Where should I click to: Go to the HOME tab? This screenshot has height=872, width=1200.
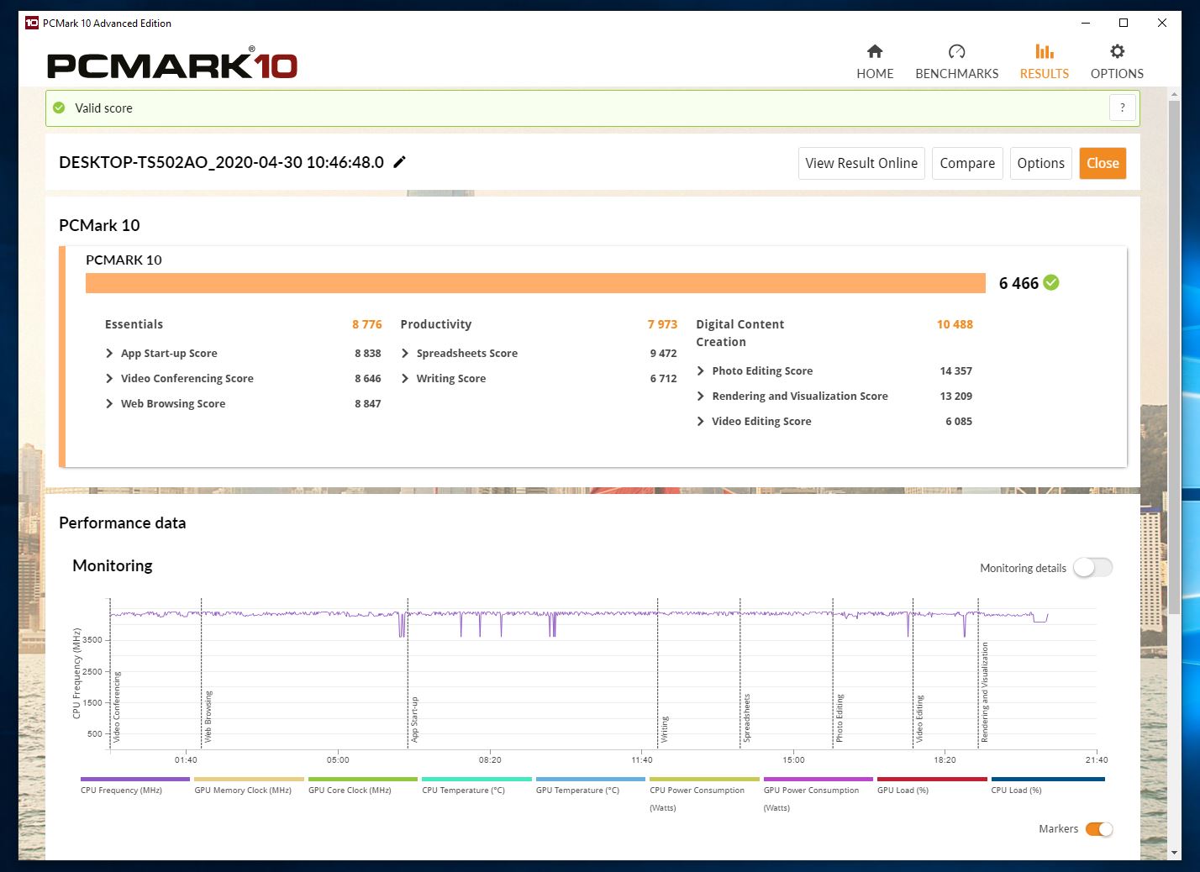[875, 62]
